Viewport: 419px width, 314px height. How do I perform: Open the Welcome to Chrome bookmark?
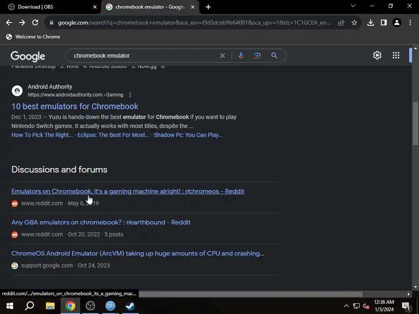click(33, 37)
